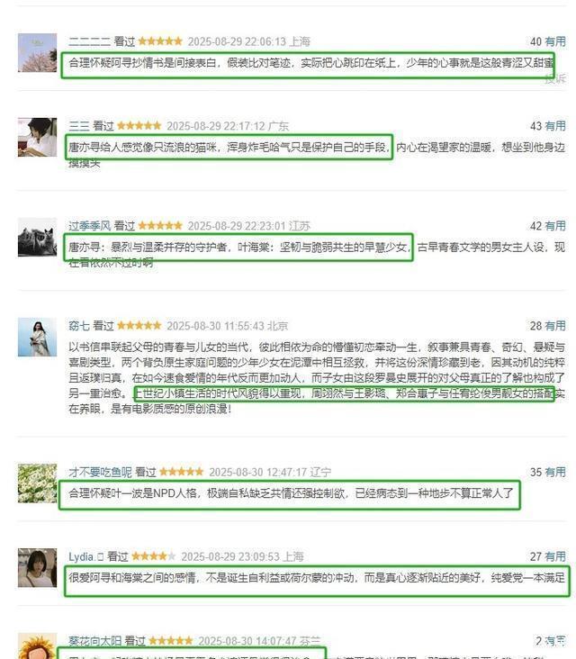576x659 pixels.
Task: Open the profile of username 二二二二
Action: pyautogui.click(x=89, y=41)
